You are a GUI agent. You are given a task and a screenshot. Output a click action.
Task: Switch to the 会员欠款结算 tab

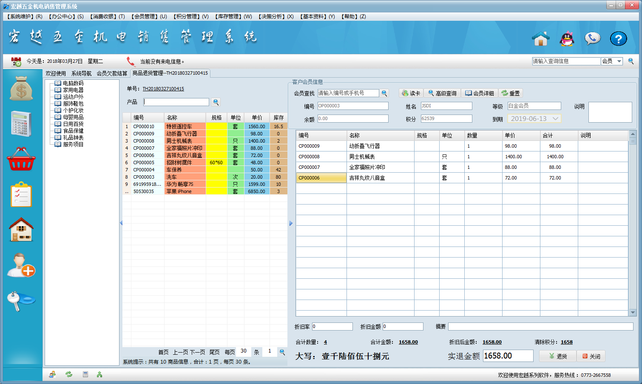pyautogui.click(x=112, y=73)
